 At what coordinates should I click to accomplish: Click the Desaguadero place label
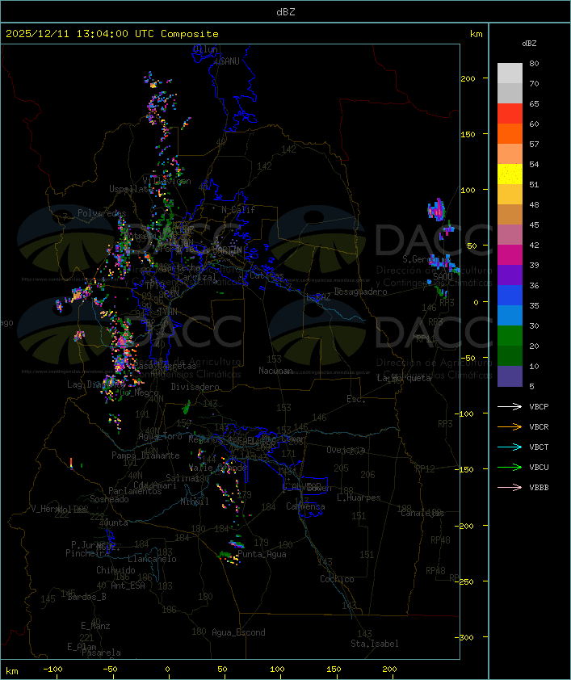tap(360, 292)
